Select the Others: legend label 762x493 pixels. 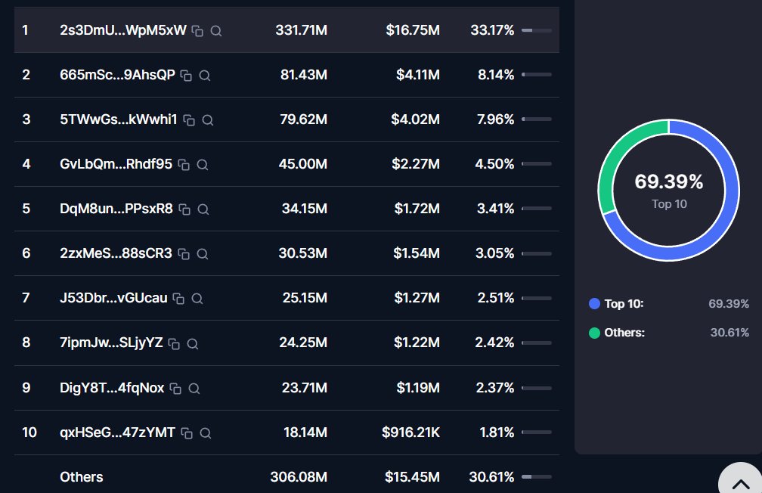624,333
